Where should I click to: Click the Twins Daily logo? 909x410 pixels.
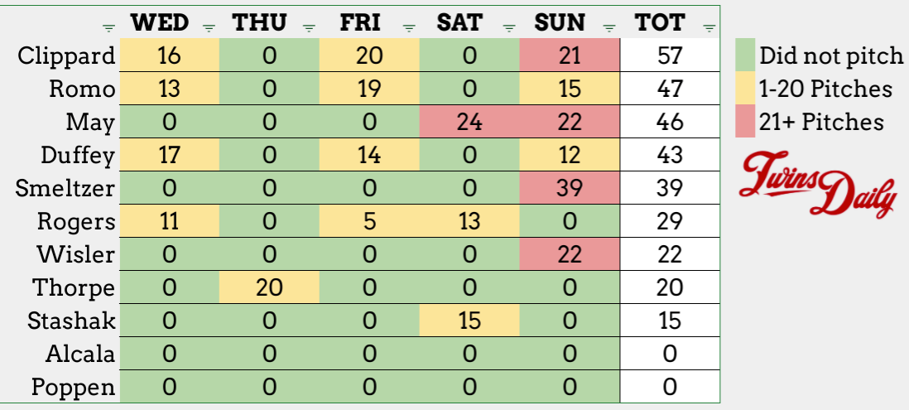[819, 185]
